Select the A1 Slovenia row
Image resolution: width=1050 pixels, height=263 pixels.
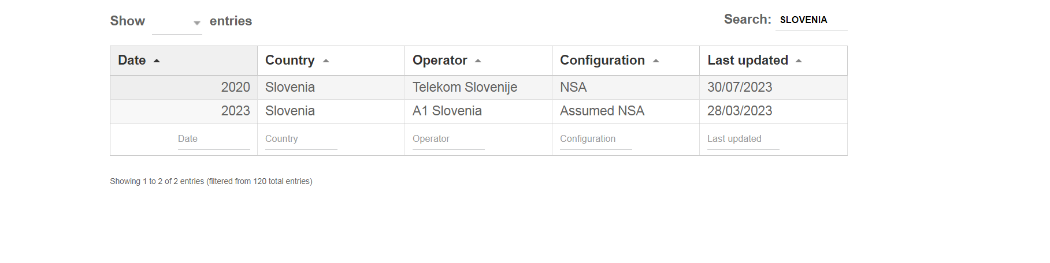pos(478,111)
